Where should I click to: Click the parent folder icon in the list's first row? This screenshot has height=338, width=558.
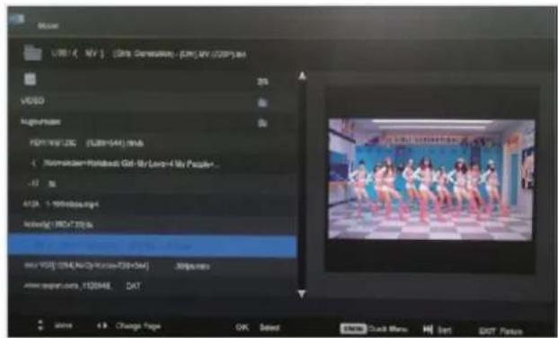click(x=30, y=79)
